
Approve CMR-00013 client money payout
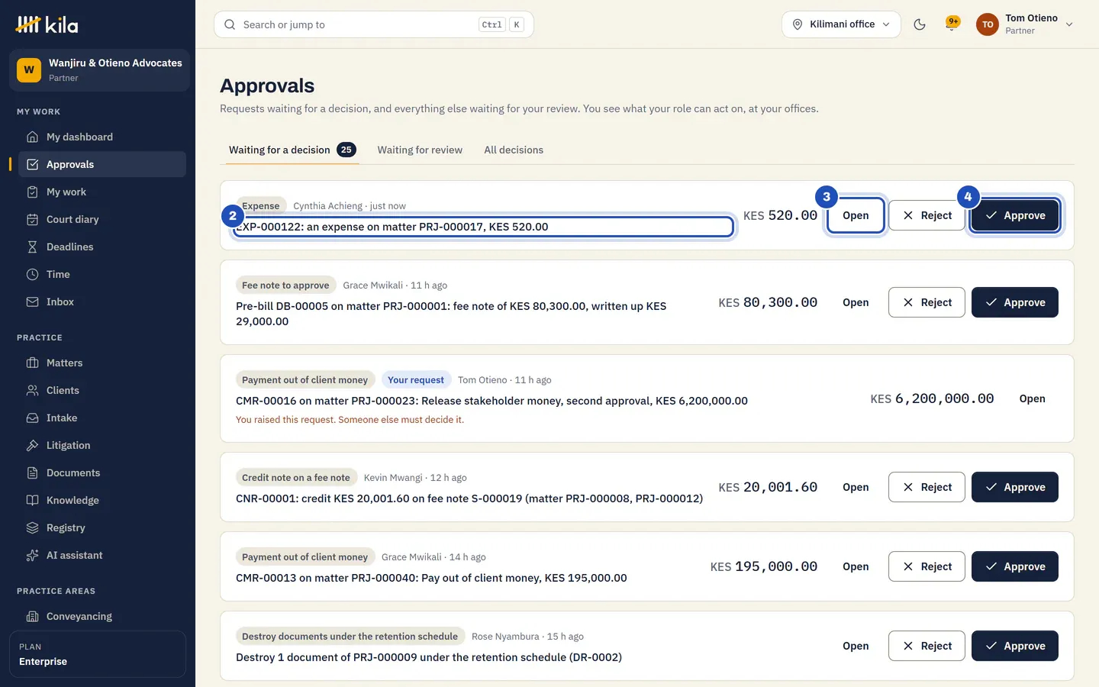[x=1015, y=566]
